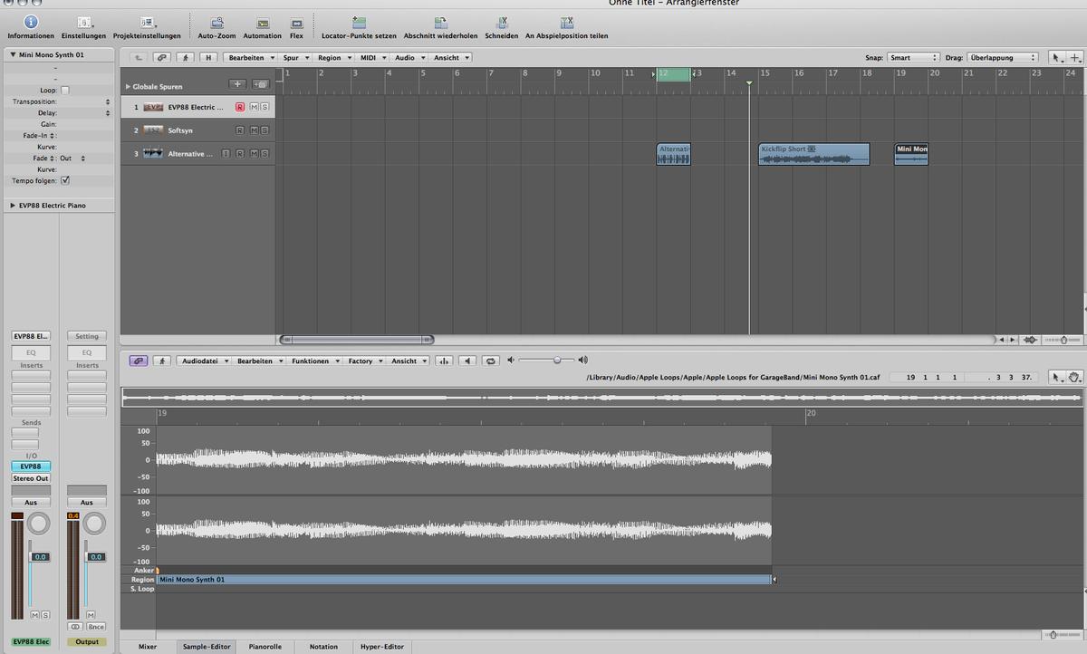Open the Spur menu
Viewport: 1087px width, 654px height.
point(294,57)
